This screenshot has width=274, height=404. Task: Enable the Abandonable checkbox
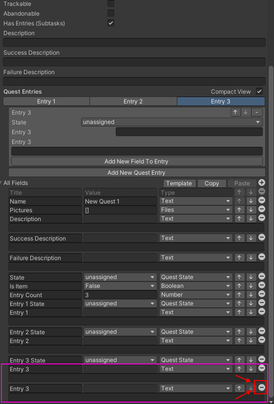[111, 13]
